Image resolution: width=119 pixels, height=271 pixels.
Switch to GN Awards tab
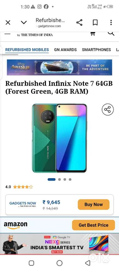pyautogui.click(x=65, y=50)
